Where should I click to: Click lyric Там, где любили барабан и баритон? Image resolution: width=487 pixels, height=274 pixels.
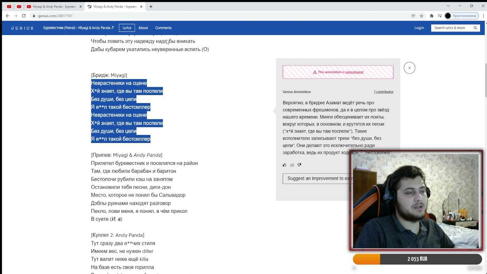click(134, 171)
